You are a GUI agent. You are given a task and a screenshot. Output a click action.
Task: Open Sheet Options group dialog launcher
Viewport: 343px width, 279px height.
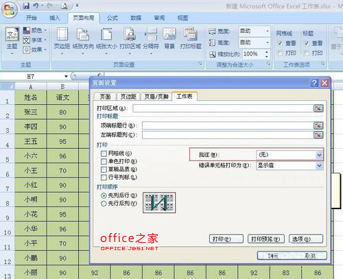(x=323, y=64)
